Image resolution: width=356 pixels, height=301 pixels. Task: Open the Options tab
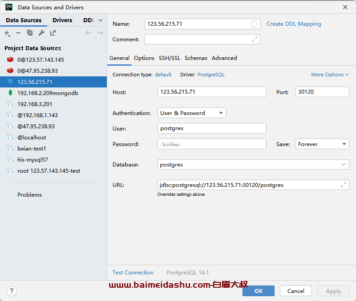[x=144, y=58]
